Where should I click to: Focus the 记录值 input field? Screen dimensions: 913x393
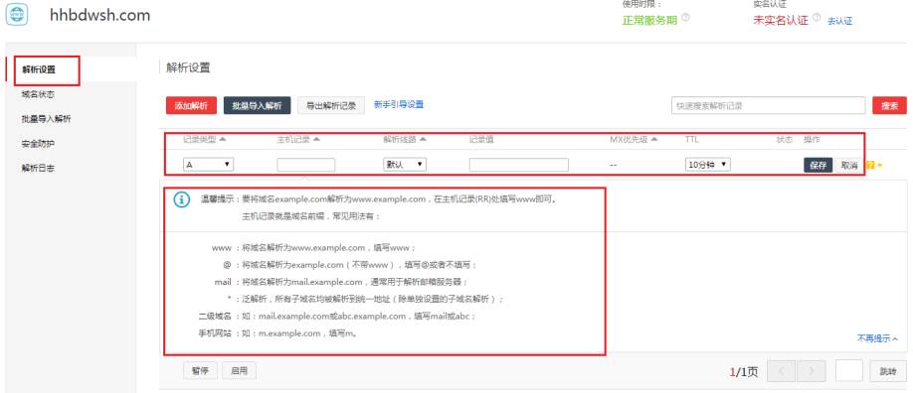point(519,165)
